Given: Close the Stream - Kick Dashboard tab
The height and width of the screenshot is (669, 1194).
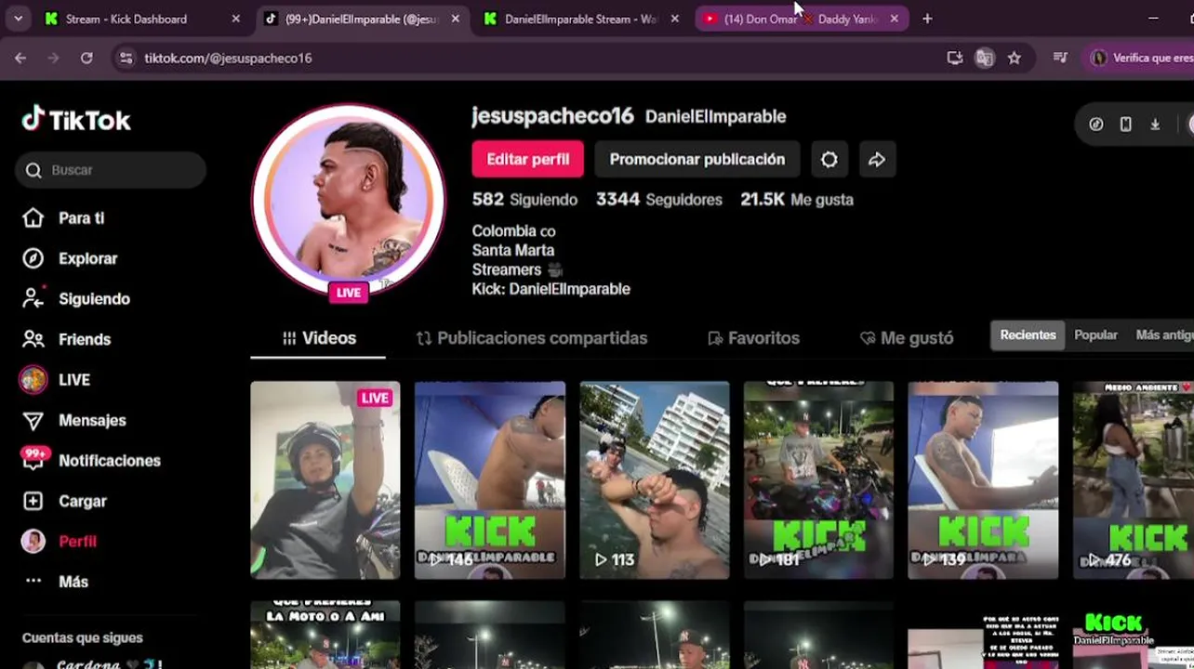Looking at the screenshot, I should (x=235, y=19).
